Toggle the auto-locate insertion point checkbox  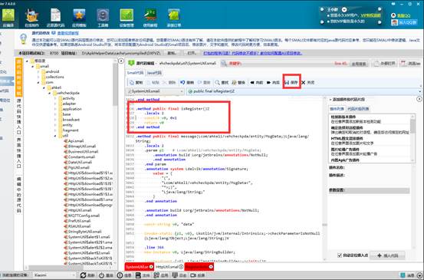(340, 255)
